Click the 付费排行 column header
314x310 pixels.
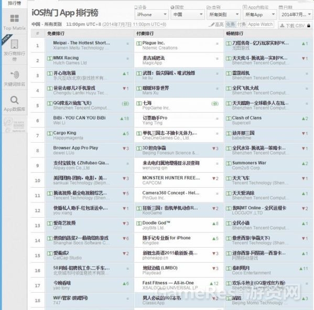(145, 34)
